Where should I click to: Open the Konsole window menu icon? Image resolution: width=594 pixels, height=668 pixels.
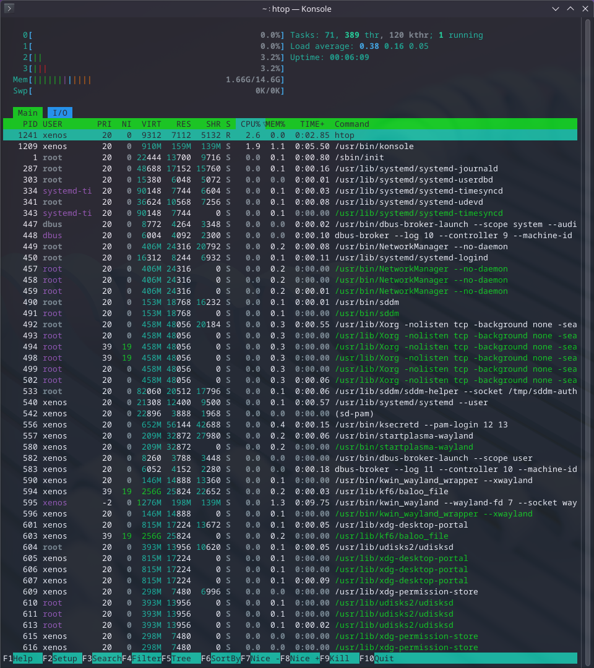[x=9, y=8]
